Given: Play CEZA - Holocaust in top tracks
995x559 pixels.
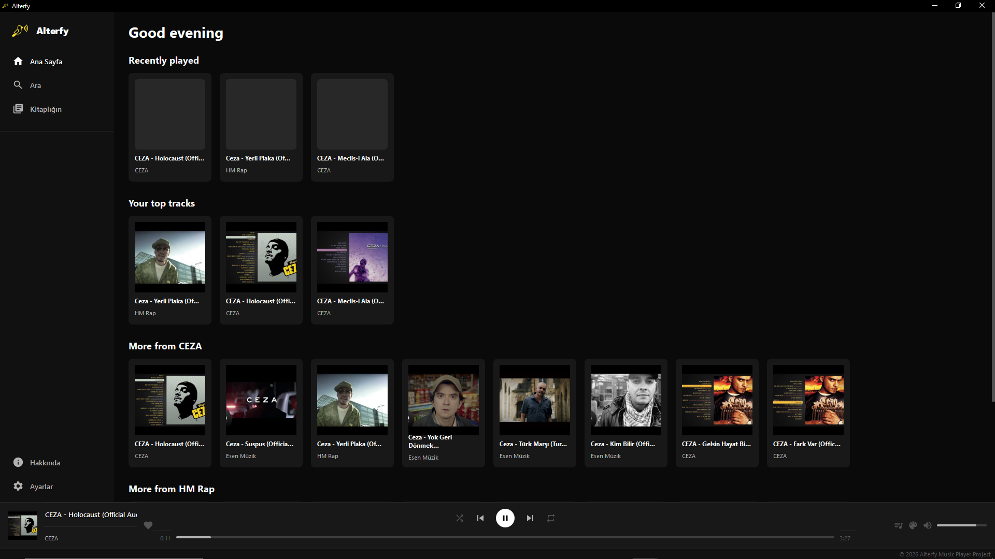Looking at the screenshot, I should point(261,270).
